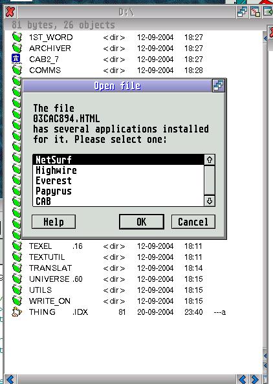This screenshot has width=273, height=384.
Task: Click the list scroll up arrow
Action: click(210, 160)
